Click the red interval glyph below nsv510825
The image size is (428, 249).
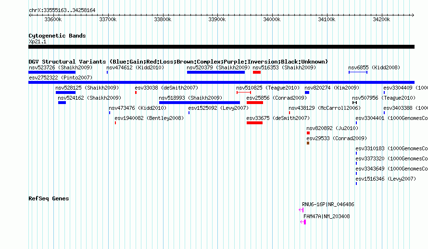coord(244,92)
